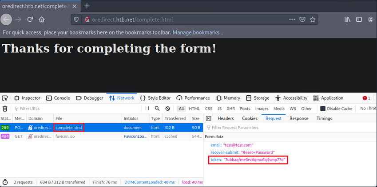The width and height of the screenshot is (377, 187).
Task: Filter requests by Images
Action: (x=262, y=109)
